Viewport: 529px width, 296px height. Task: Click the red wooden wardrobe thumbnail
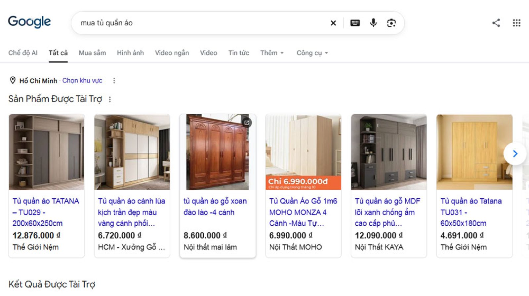coord(218,152)
